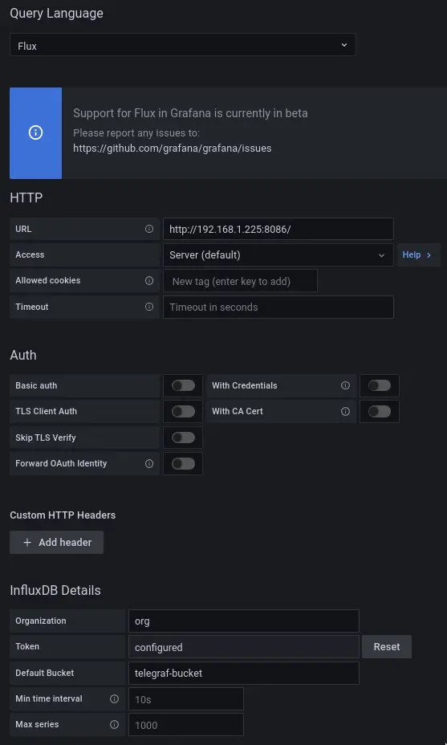Click the Timeout info icon
The height and width of the screenshot is (745, 447).
click(149, 307)
